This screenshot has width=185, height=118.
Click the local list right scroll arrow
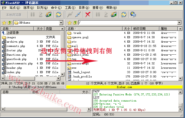[x=58, y=78]
